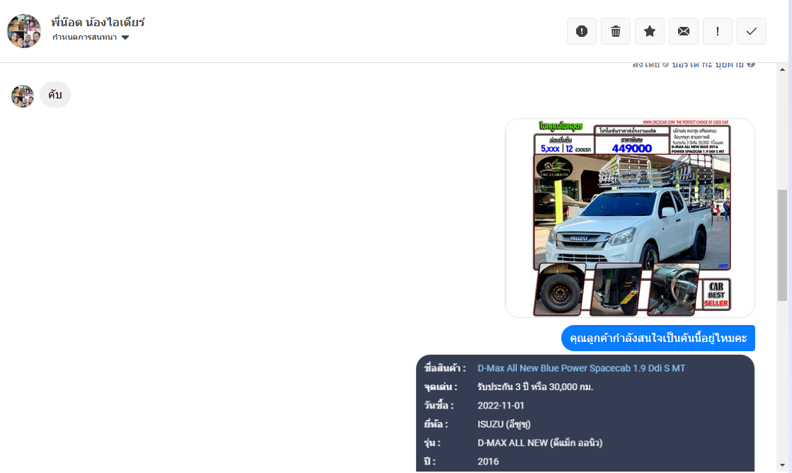Viewport: 792px width, 473px height.
Task: Flag conversation with the exclamation mark button
Action: (x=717, y=31)
